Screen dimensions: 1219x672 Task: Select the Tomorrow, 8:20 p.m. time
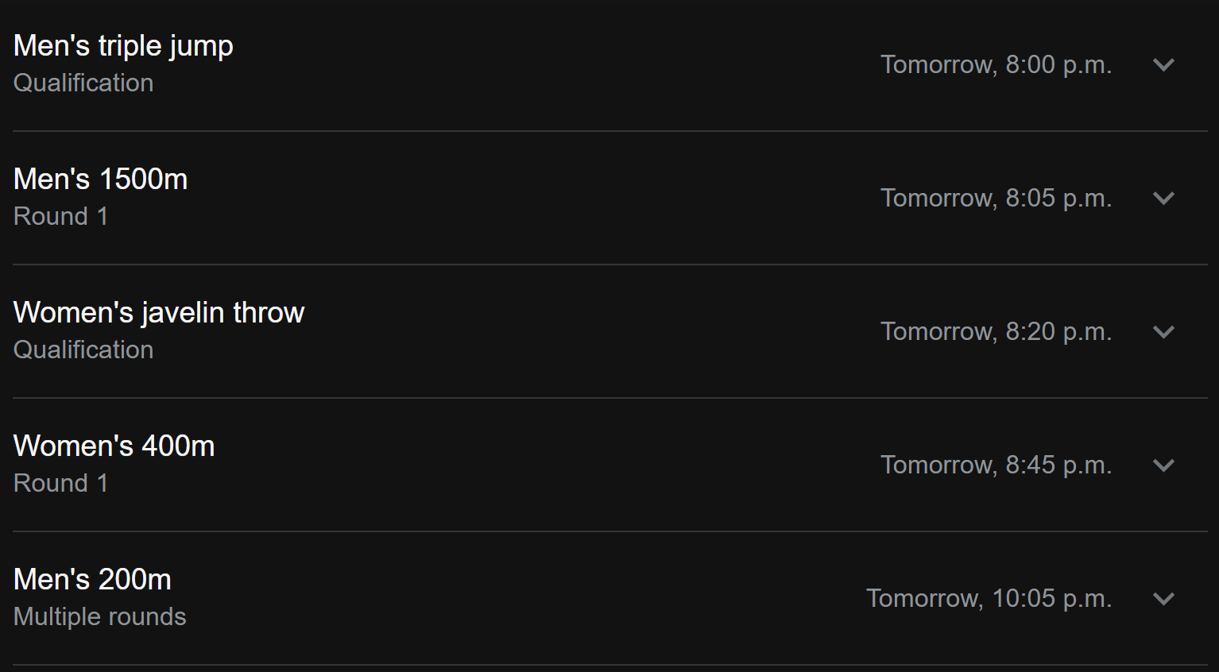(996, 331)
